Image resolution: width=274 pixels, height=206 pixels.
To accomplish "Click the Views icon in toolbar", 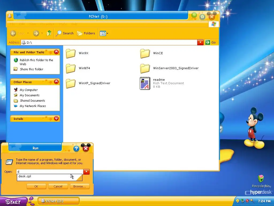I will click(x=103, y=33).
